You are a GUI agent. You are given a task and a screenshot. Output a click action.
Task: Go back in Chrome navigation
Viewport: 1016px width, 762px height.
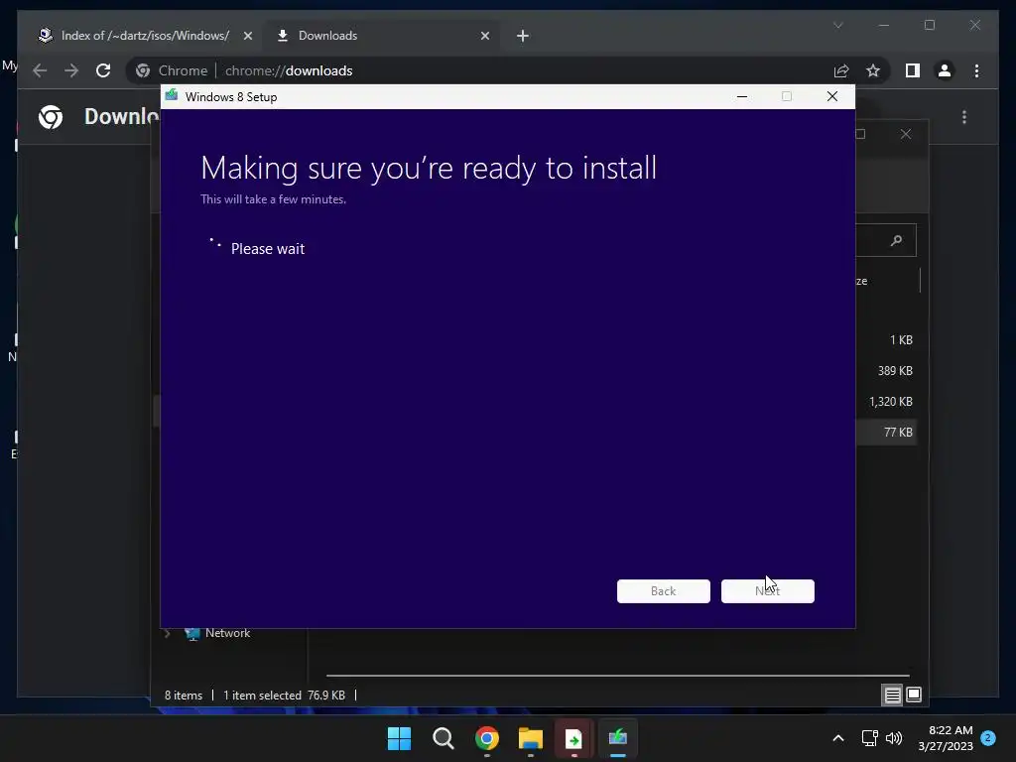click(x=40, y=70)
